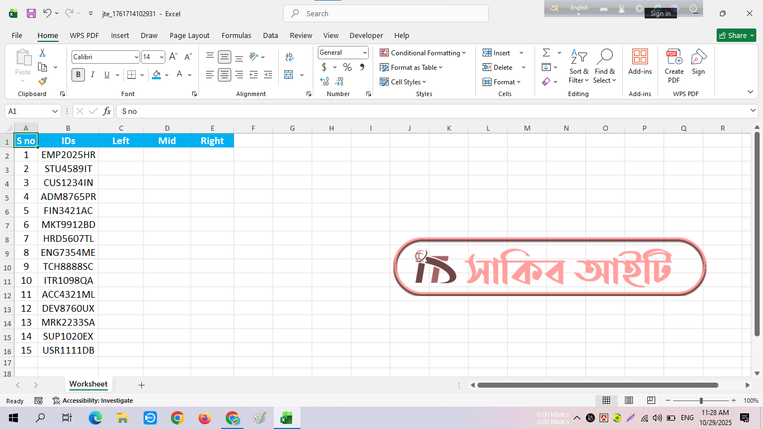The image size is (763, 429).
Task: Click the Increase Font Size icon
Action: click(173, 57)
